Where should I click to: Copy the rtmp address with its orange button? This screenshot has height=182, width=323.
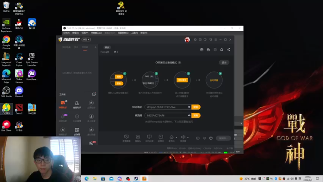[x=196, y=107]
